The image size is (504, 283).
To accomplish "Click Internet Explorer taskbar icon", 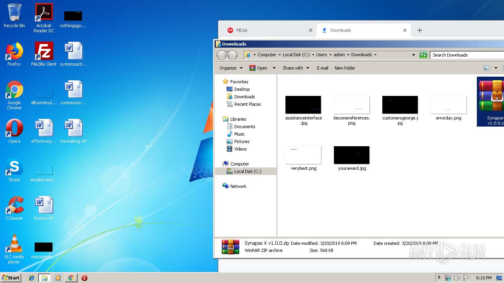I will click(x=31, y=278).
